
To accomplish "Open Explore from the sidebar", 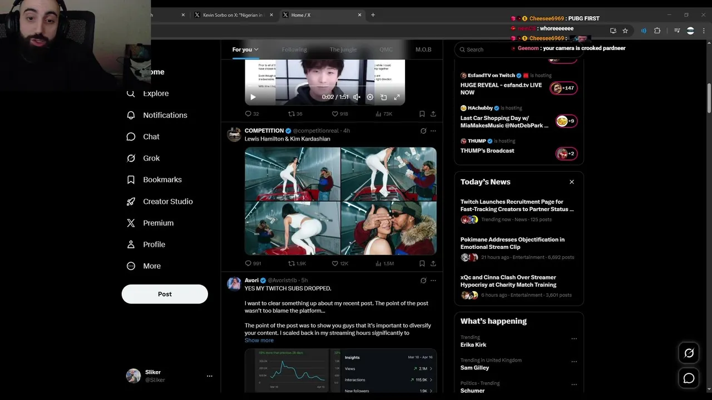I will click(148, 93).
